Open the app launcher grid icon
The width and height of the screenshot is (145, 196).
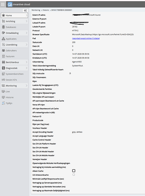[x=3, y=4]
